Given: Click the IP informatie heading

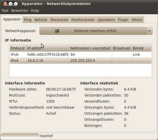Looking at the screenshot, I should 18,40.
